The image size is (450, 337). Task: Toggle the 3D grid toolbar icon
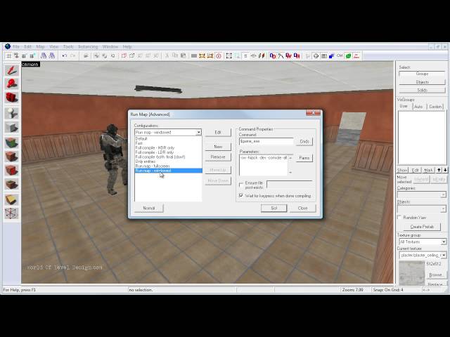click(16, 56)
